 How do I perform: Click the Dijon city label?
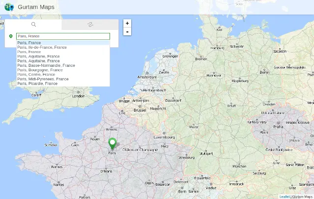click(149, 183)
